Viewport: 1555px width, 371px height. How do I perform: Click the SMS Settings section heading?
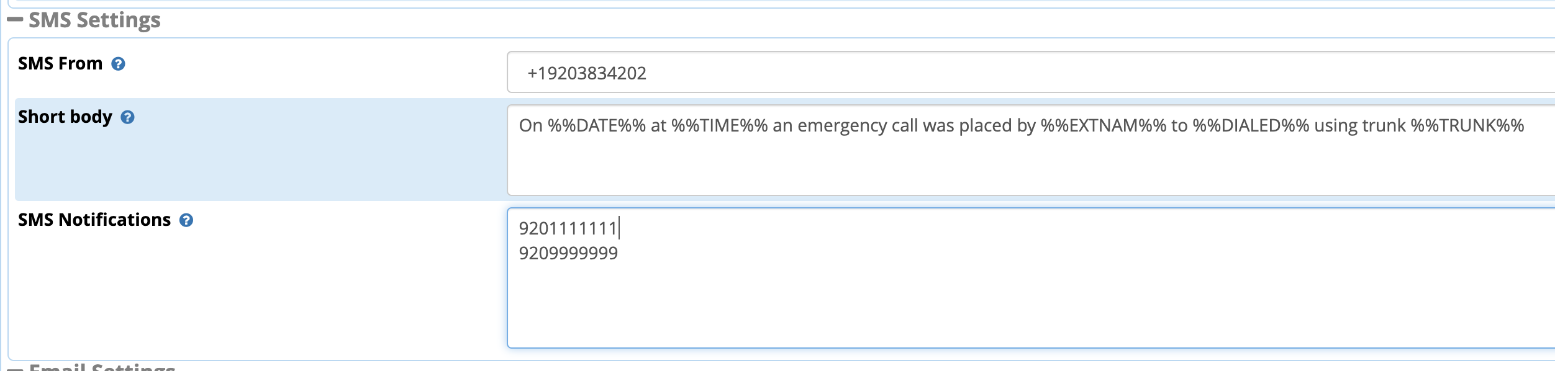coord(94,20)
